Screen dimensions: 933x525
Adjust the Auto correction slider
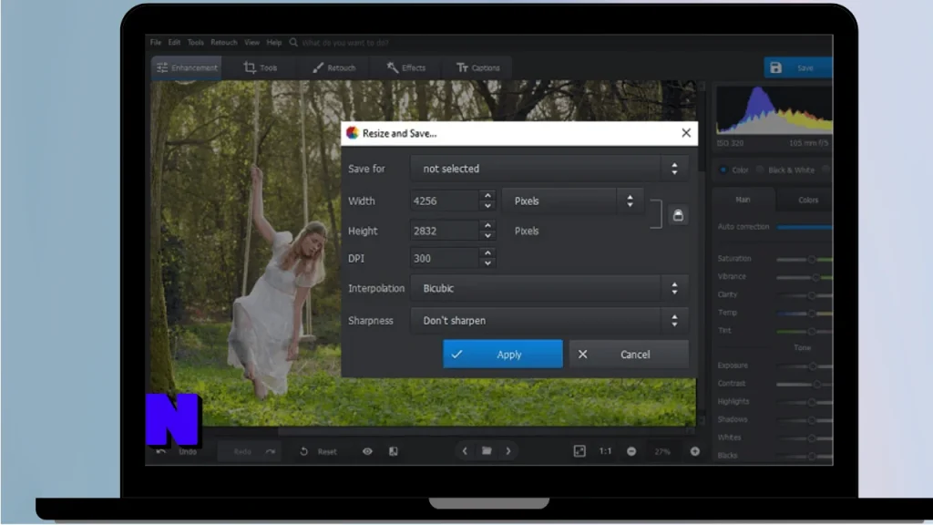[805, 227]
